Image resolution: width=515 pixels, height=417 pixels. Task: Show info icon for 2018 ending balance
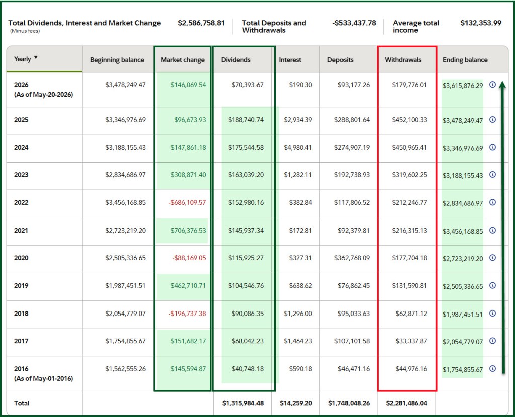[492, 314]
